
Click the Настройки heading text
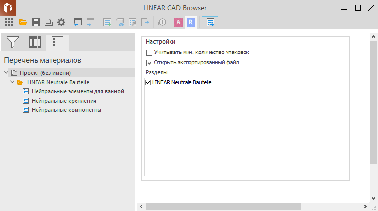click(x=160, y=42)
